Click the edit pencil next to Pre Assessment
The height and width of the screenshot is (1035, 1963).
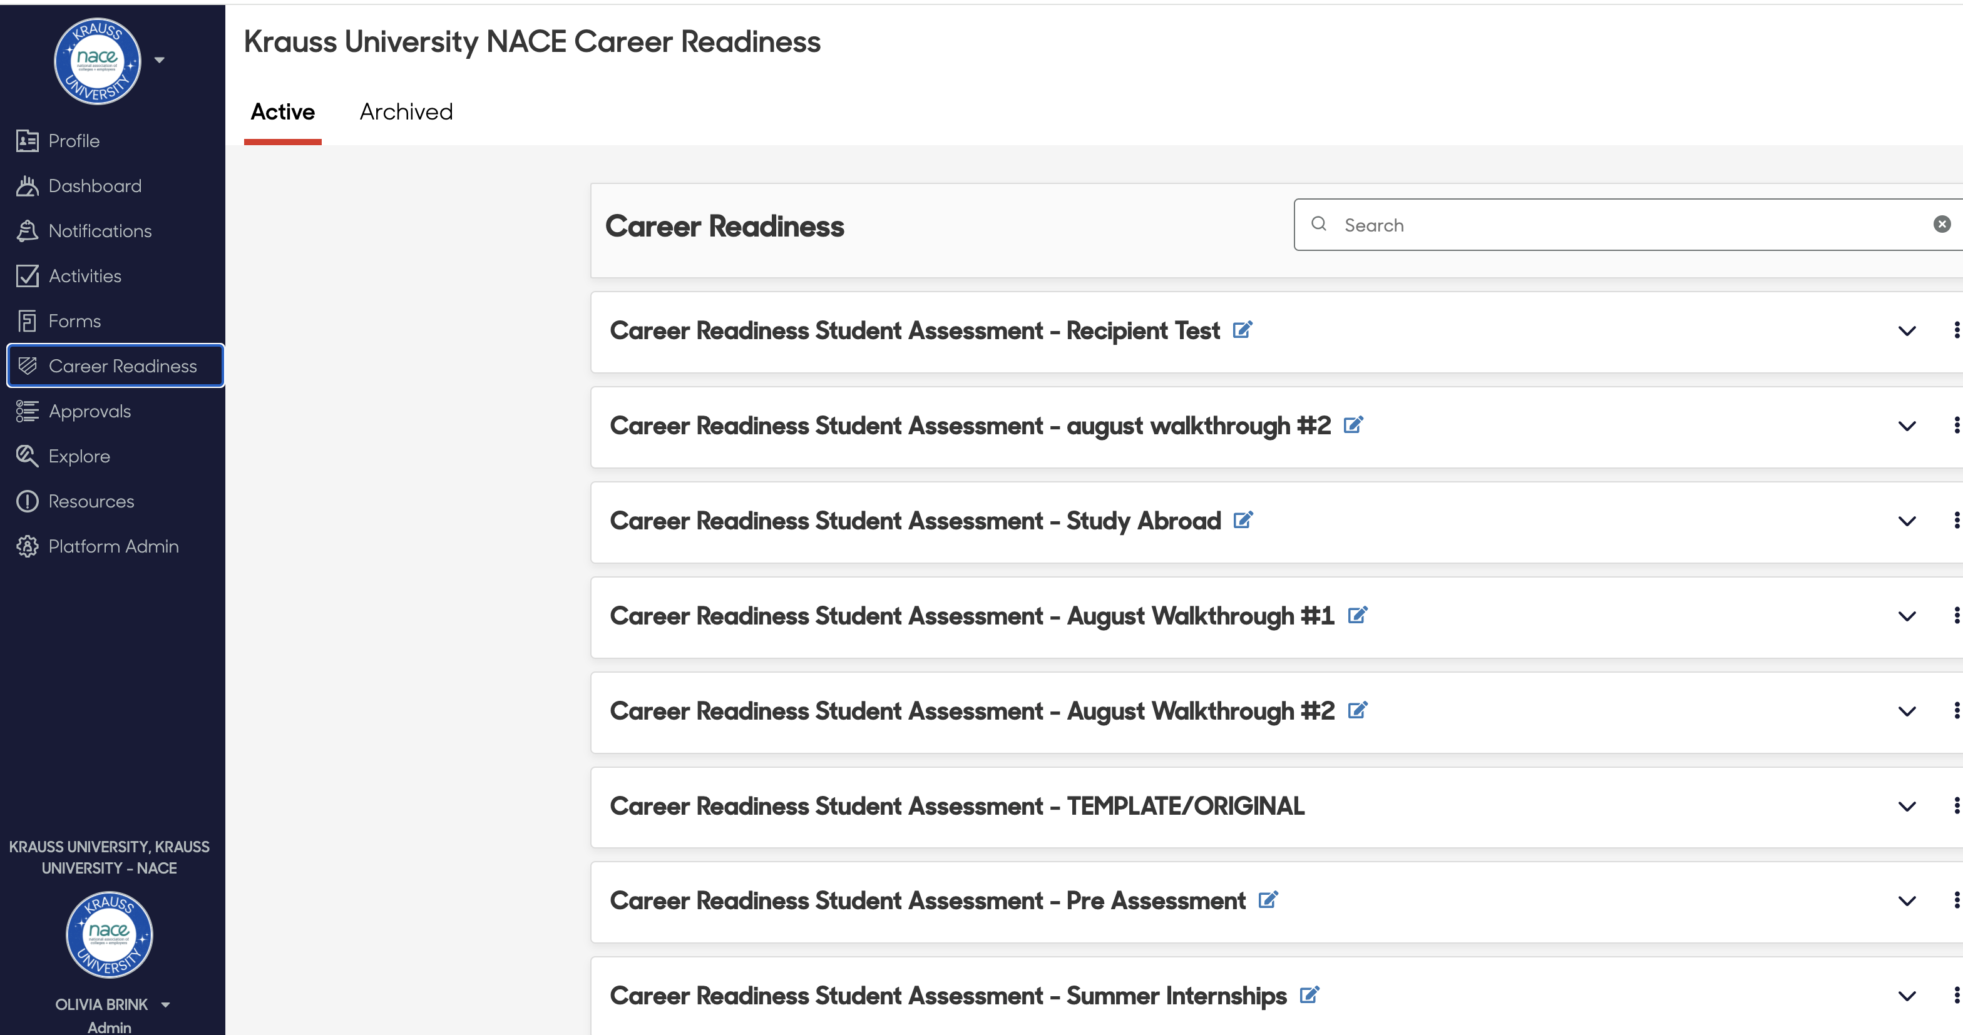pos(1268,899)
